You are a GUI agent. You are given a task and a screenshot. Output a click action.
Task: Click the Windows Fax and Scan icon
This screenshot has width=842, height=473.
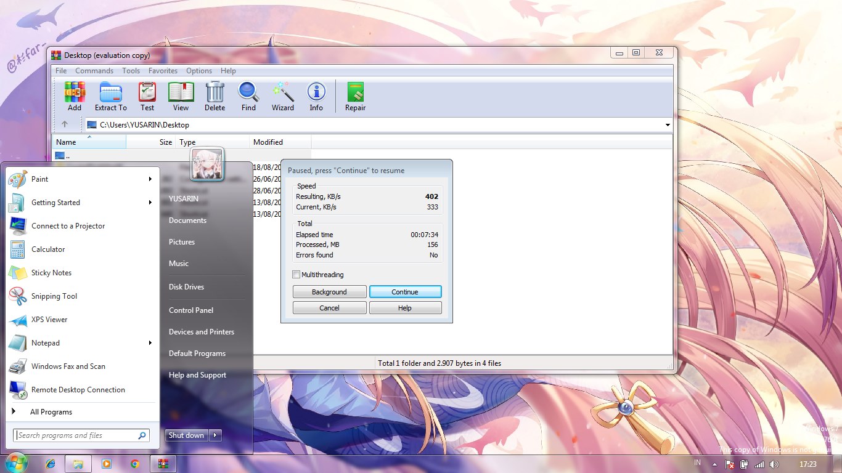tap(17, 366)
